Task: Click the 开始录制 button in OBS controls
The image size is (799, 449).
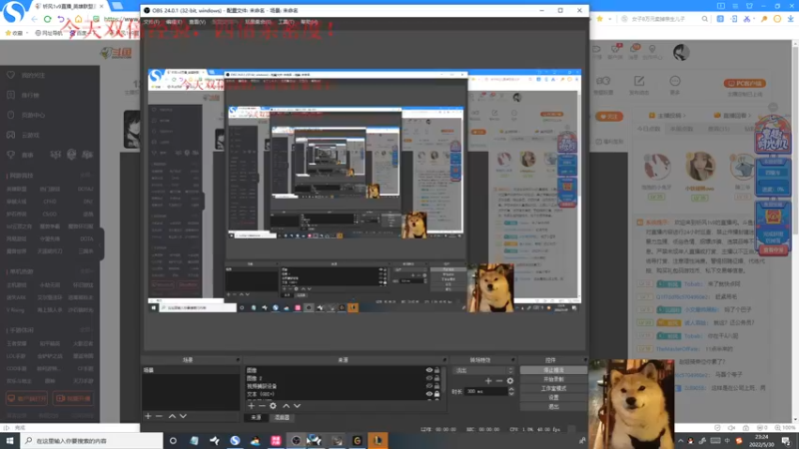Action: pyautogui.click(x=553, y=379)
